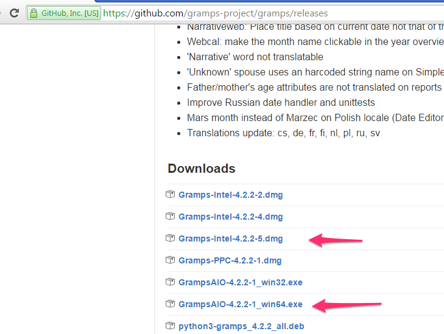Click the Downloads section heading
Viewport: 444px width, 334px height.
coord(201,169)
